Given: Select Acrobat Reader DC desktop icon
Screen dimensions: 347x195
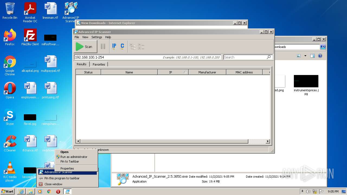Looking at the screenshot, I should [x=30, y=12].
